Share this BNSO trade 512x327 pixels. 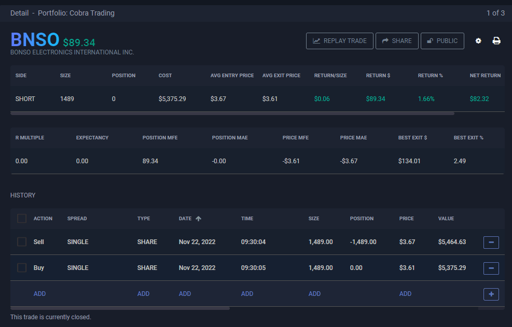397,41
